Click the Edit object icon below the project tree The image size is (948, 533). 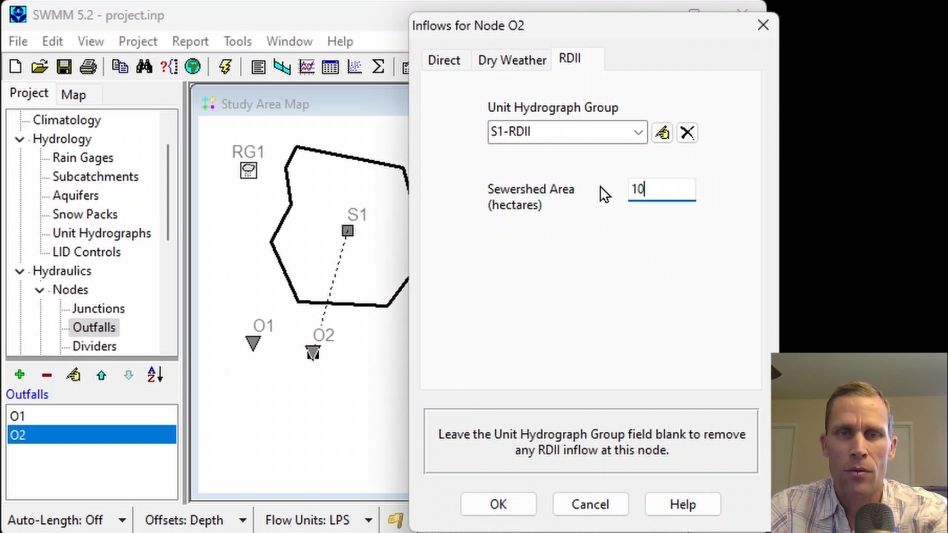pyautogui.click(x=74, y=375)
